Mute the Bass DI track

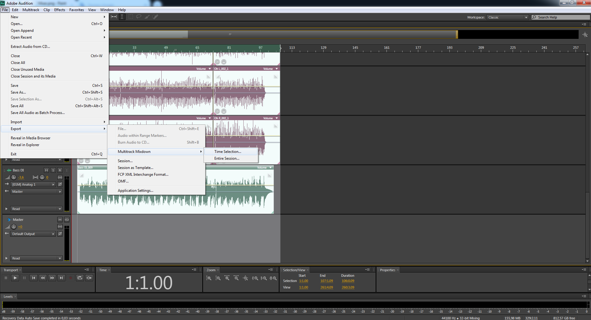46,170
